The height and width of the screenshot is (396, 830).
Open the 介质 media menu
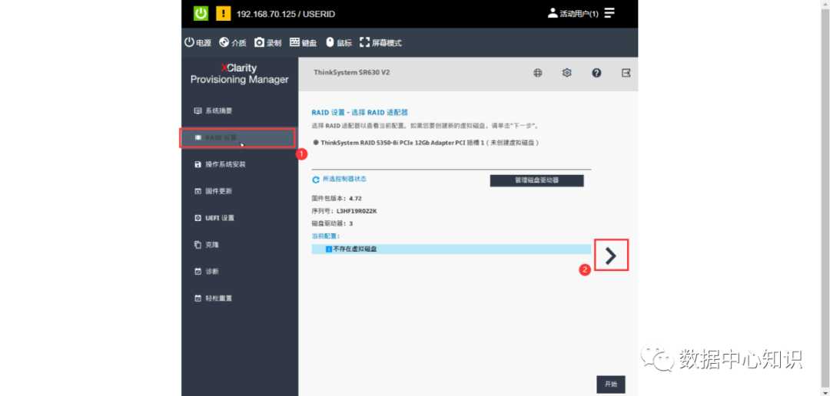pos(233,43)
